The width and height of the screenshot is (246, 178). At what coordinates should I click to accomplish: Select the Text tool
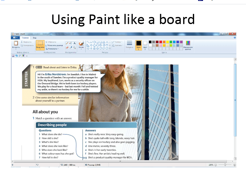74,43
